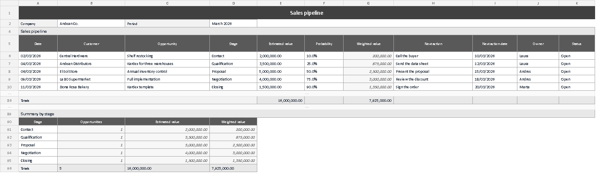Click the 'Status' column header cell
600x177 pixels.
[x=577, y=44]
